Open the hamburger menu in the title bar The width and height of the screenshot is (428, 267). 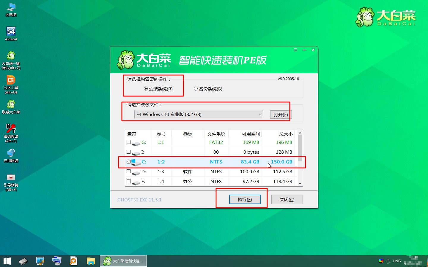click(x=295, y=50)
